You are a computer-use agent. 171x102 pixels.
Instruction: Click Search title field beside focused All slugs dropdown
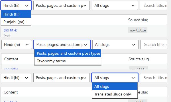point(153,78)
